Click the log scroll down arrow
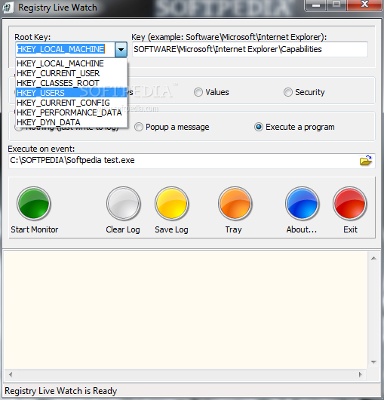The width and height of the screenshot is (384, 400). pyautogui.click(x=373, y=362)
